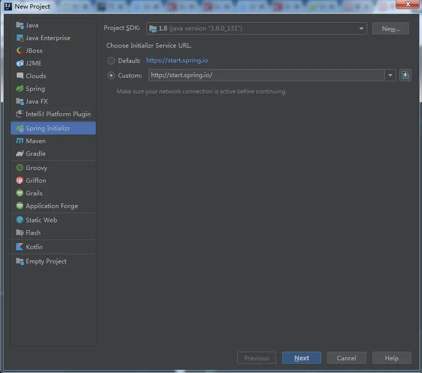This screenshot has height=373, width=422.
Task: Click the Empty Project folder icon
Action: coord(20,261)
